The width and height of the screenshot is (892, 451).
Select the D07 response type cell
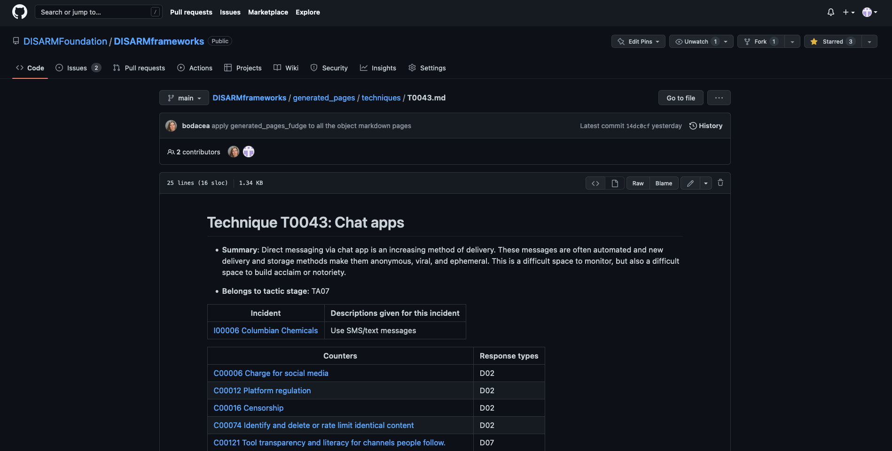click(509, 443)
